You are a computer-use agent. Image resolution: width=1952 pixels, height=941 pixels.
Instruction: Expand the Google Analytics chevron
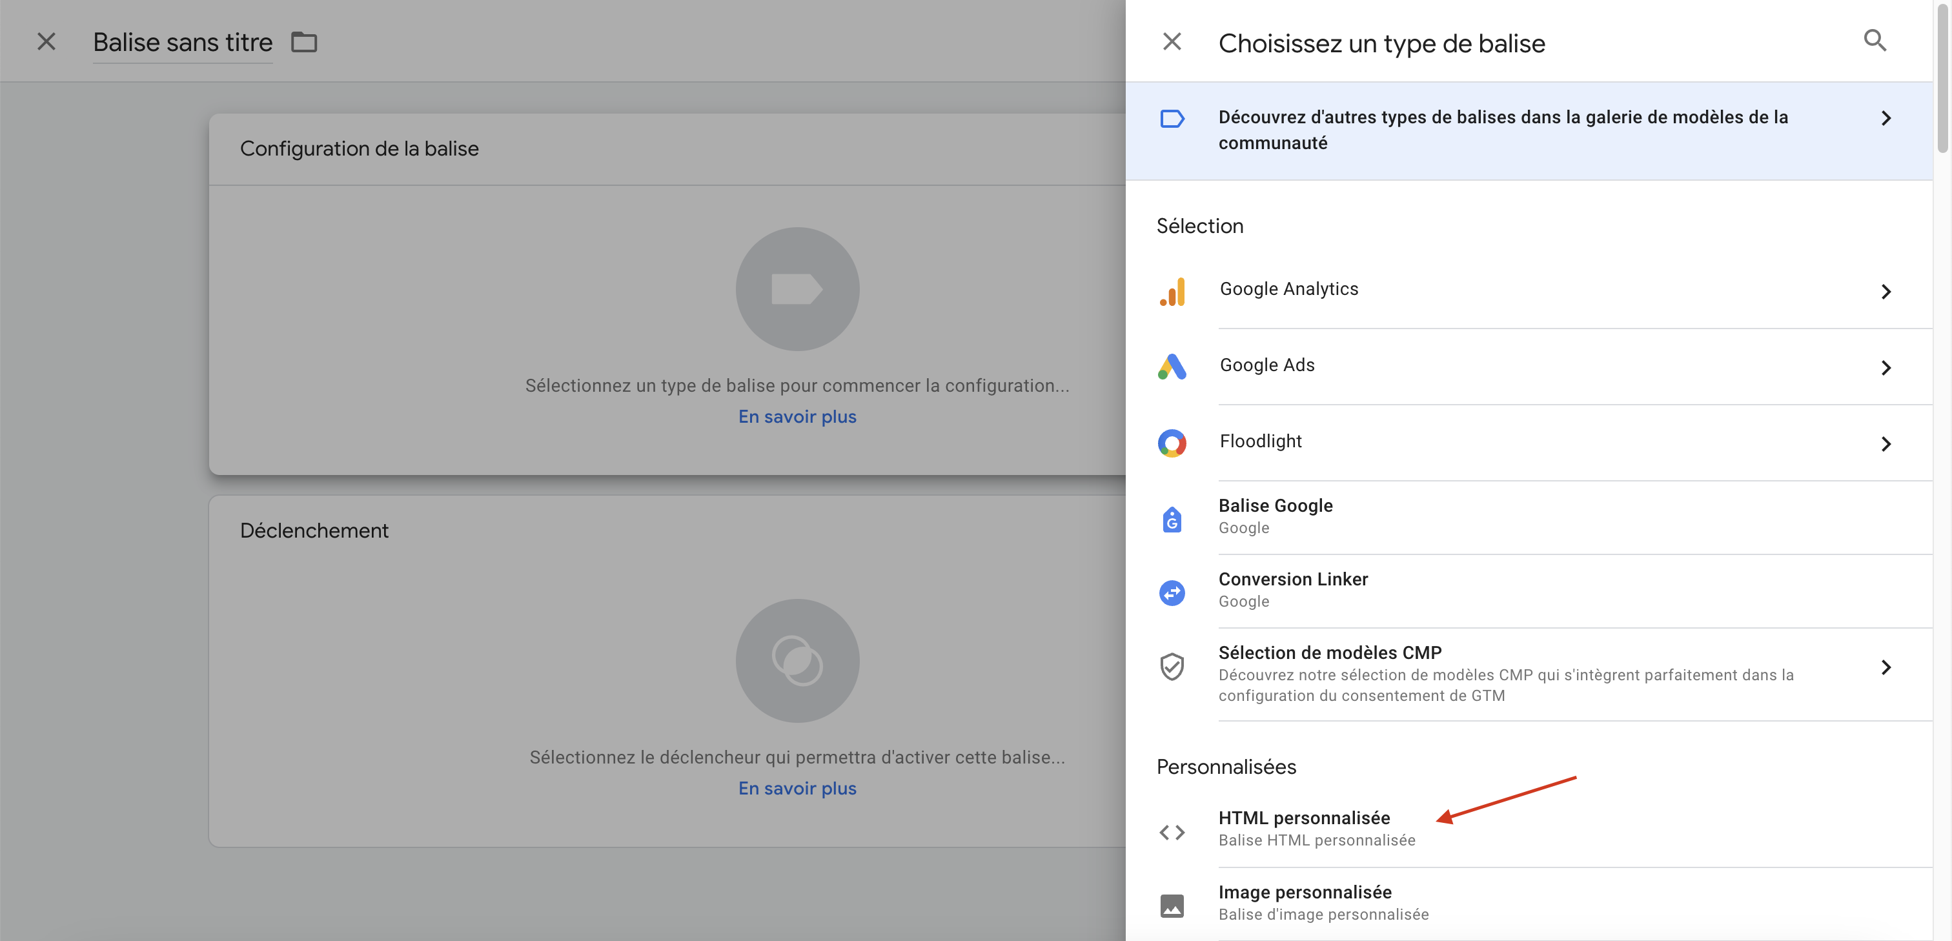click(x=1887, y=292)
